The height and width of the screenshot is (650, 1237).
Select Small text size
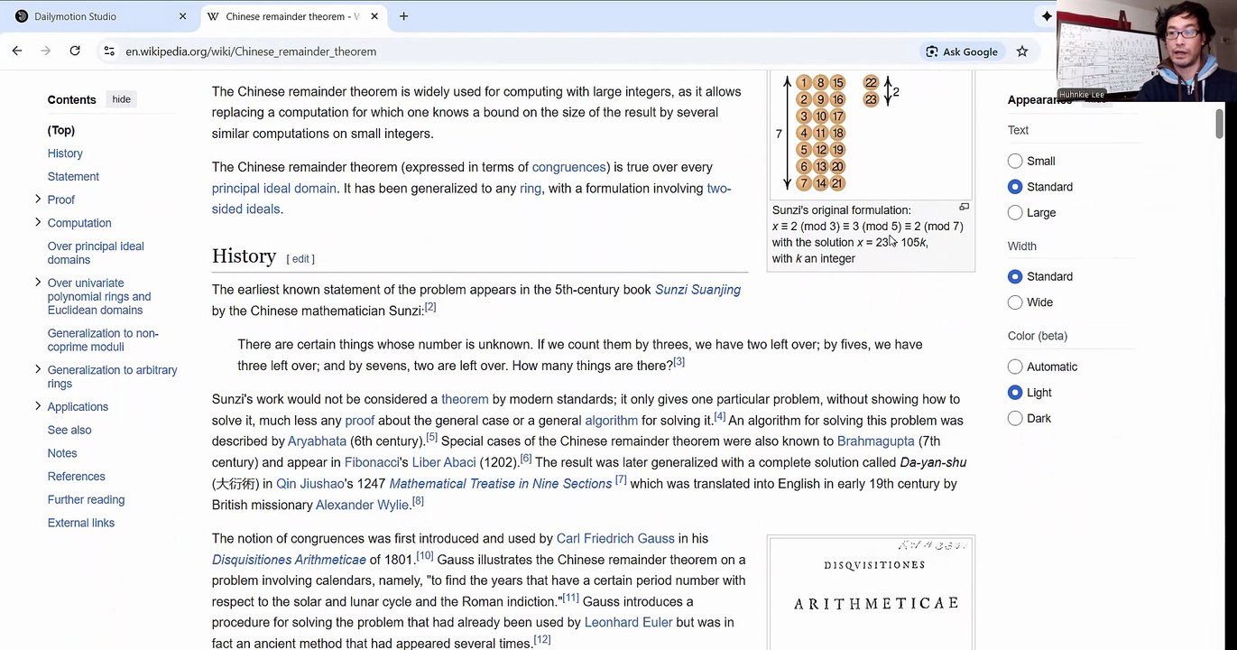pos(1015,161)
